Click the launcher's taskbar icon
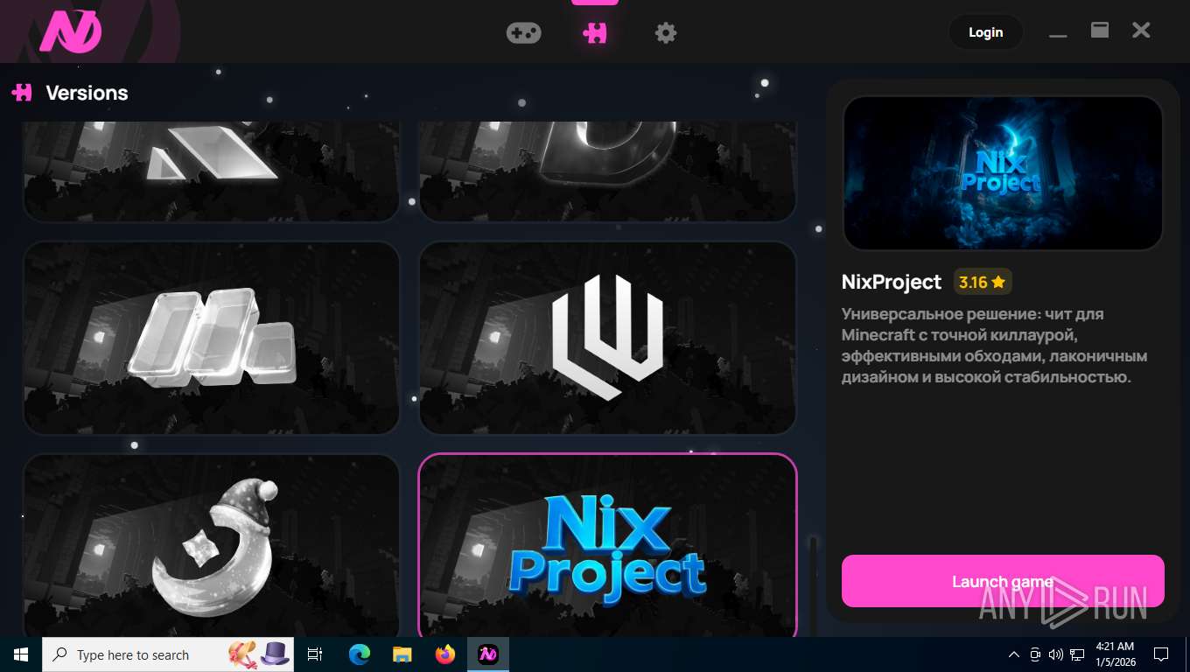The height and width of the screenshot is (672, 1190). [488, 654]
